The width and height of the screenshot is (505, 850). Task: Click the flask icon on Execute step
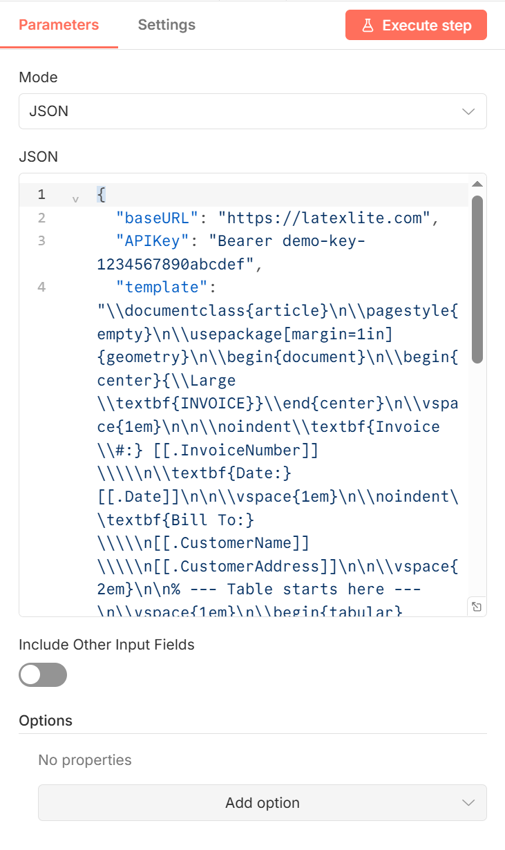368,26
